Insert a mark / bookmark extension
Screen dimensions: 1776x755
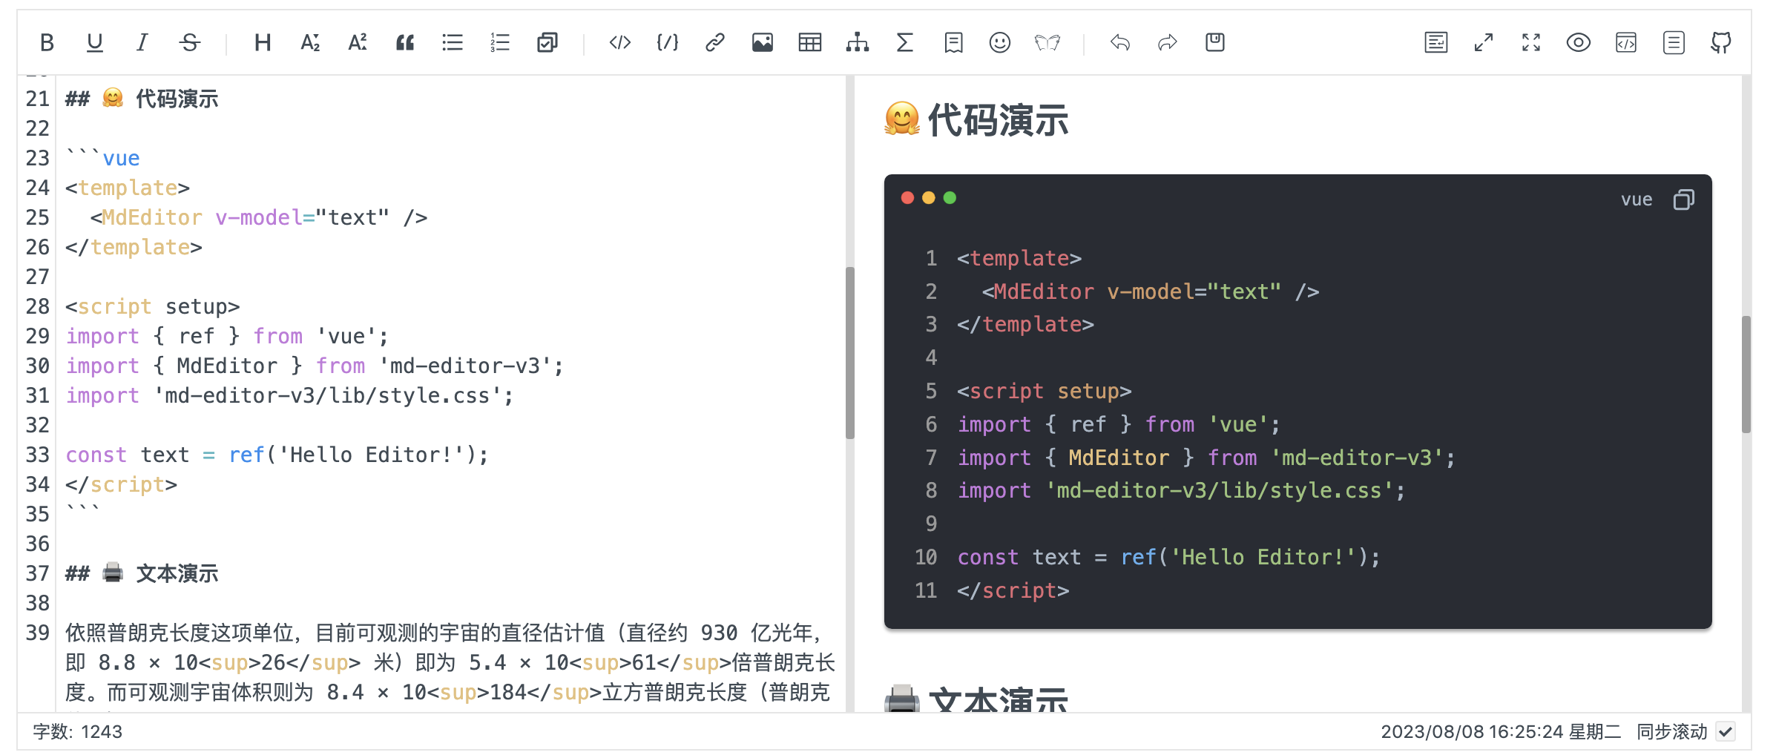953,42
